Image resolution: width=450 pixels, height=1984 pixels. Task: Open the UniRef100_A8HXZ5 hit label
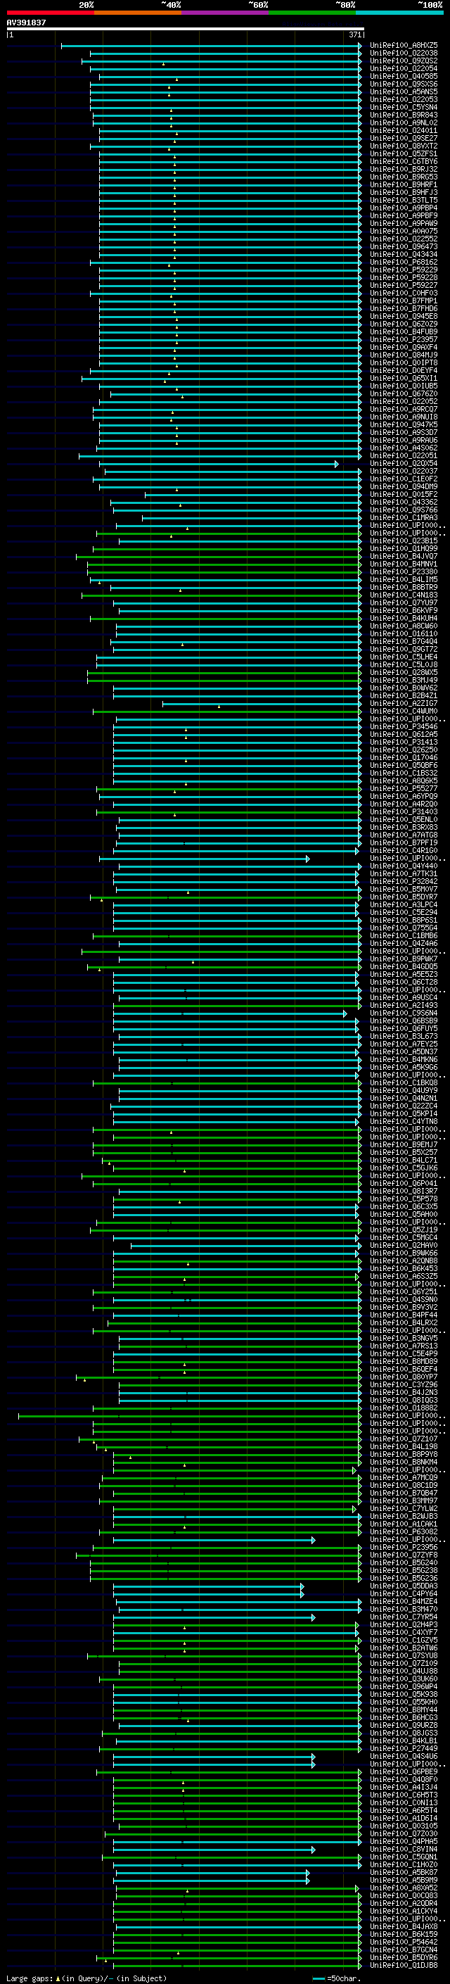[404, 46]
